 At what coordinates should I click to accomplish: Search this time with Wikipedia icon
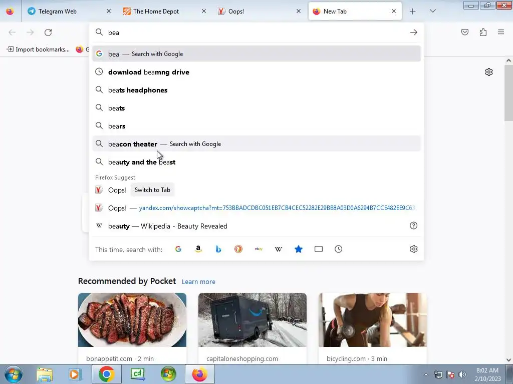point(279,249)
